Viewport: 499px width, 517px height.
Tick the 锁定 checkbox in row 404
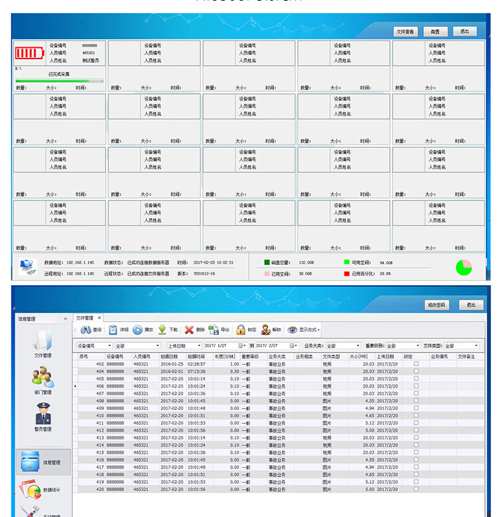(x=416, y=371)
